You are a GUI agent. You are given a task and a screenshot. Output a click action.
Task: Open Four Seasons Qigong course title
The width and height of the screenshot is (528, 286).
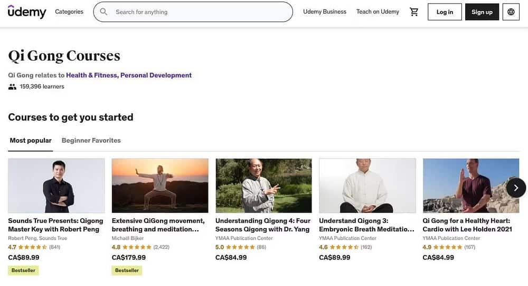[263, 225]
